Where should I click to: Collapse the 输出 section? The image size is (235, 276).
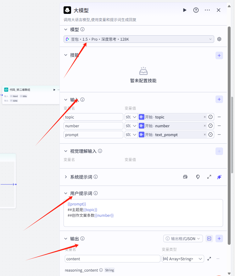[x=66, y=239]
